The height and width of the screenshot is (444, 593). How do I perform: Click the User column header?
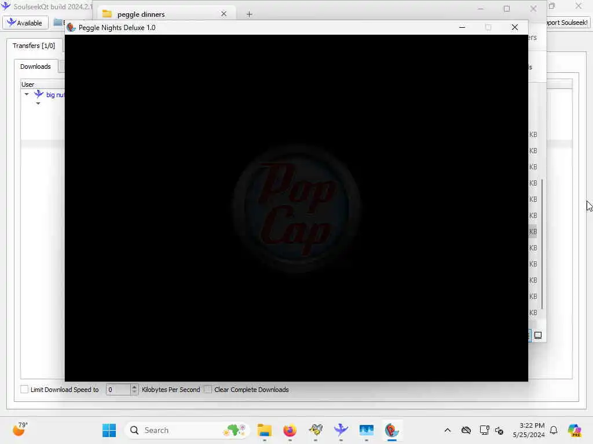tap(42, 84)
